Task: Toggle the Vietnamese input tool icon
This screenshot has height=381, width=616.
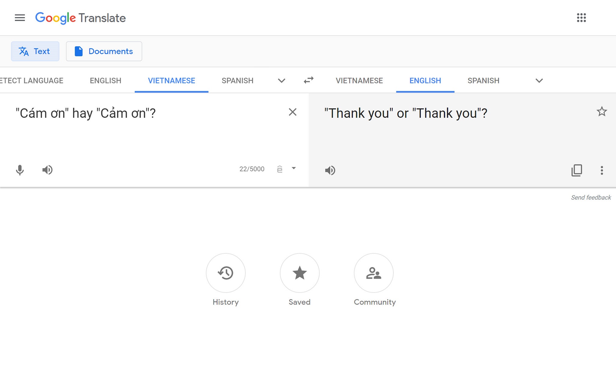Action: click(x=280, y=169)
